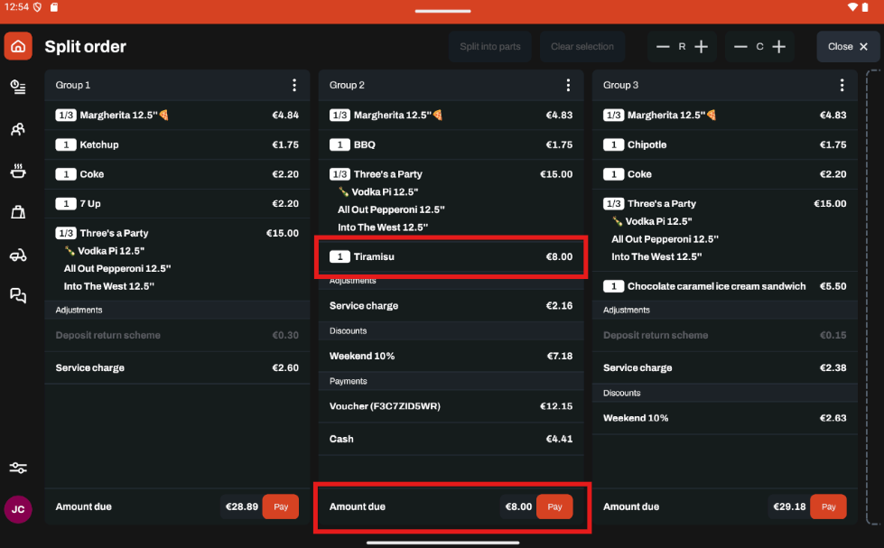Open the settings sliders icon

18,468
